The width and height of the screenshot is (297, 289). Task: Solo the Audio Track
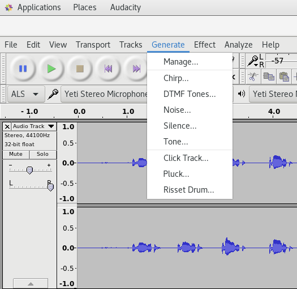click(x=42, y=154)
